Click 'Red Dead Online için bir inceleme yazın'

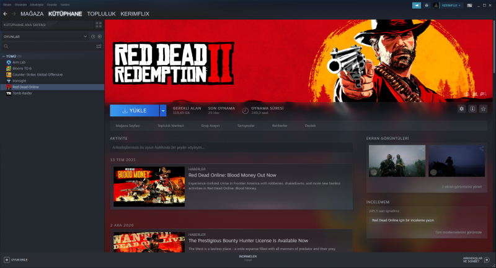[402, 220]
